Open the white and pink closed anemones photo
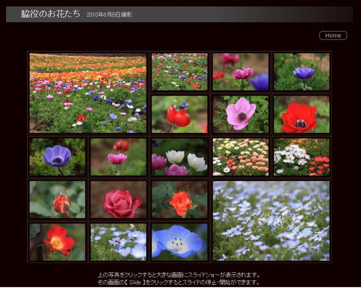Image resolution: width=361 pixels, height=288 pixels. click(x=180, y=157)
